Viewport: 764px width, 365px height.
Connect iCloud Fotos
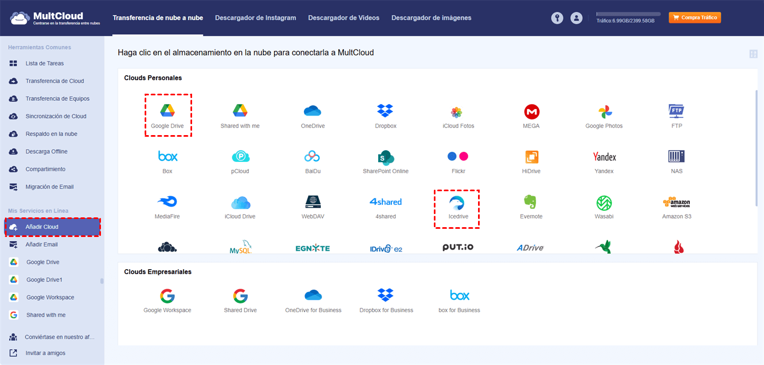[457, 112]
